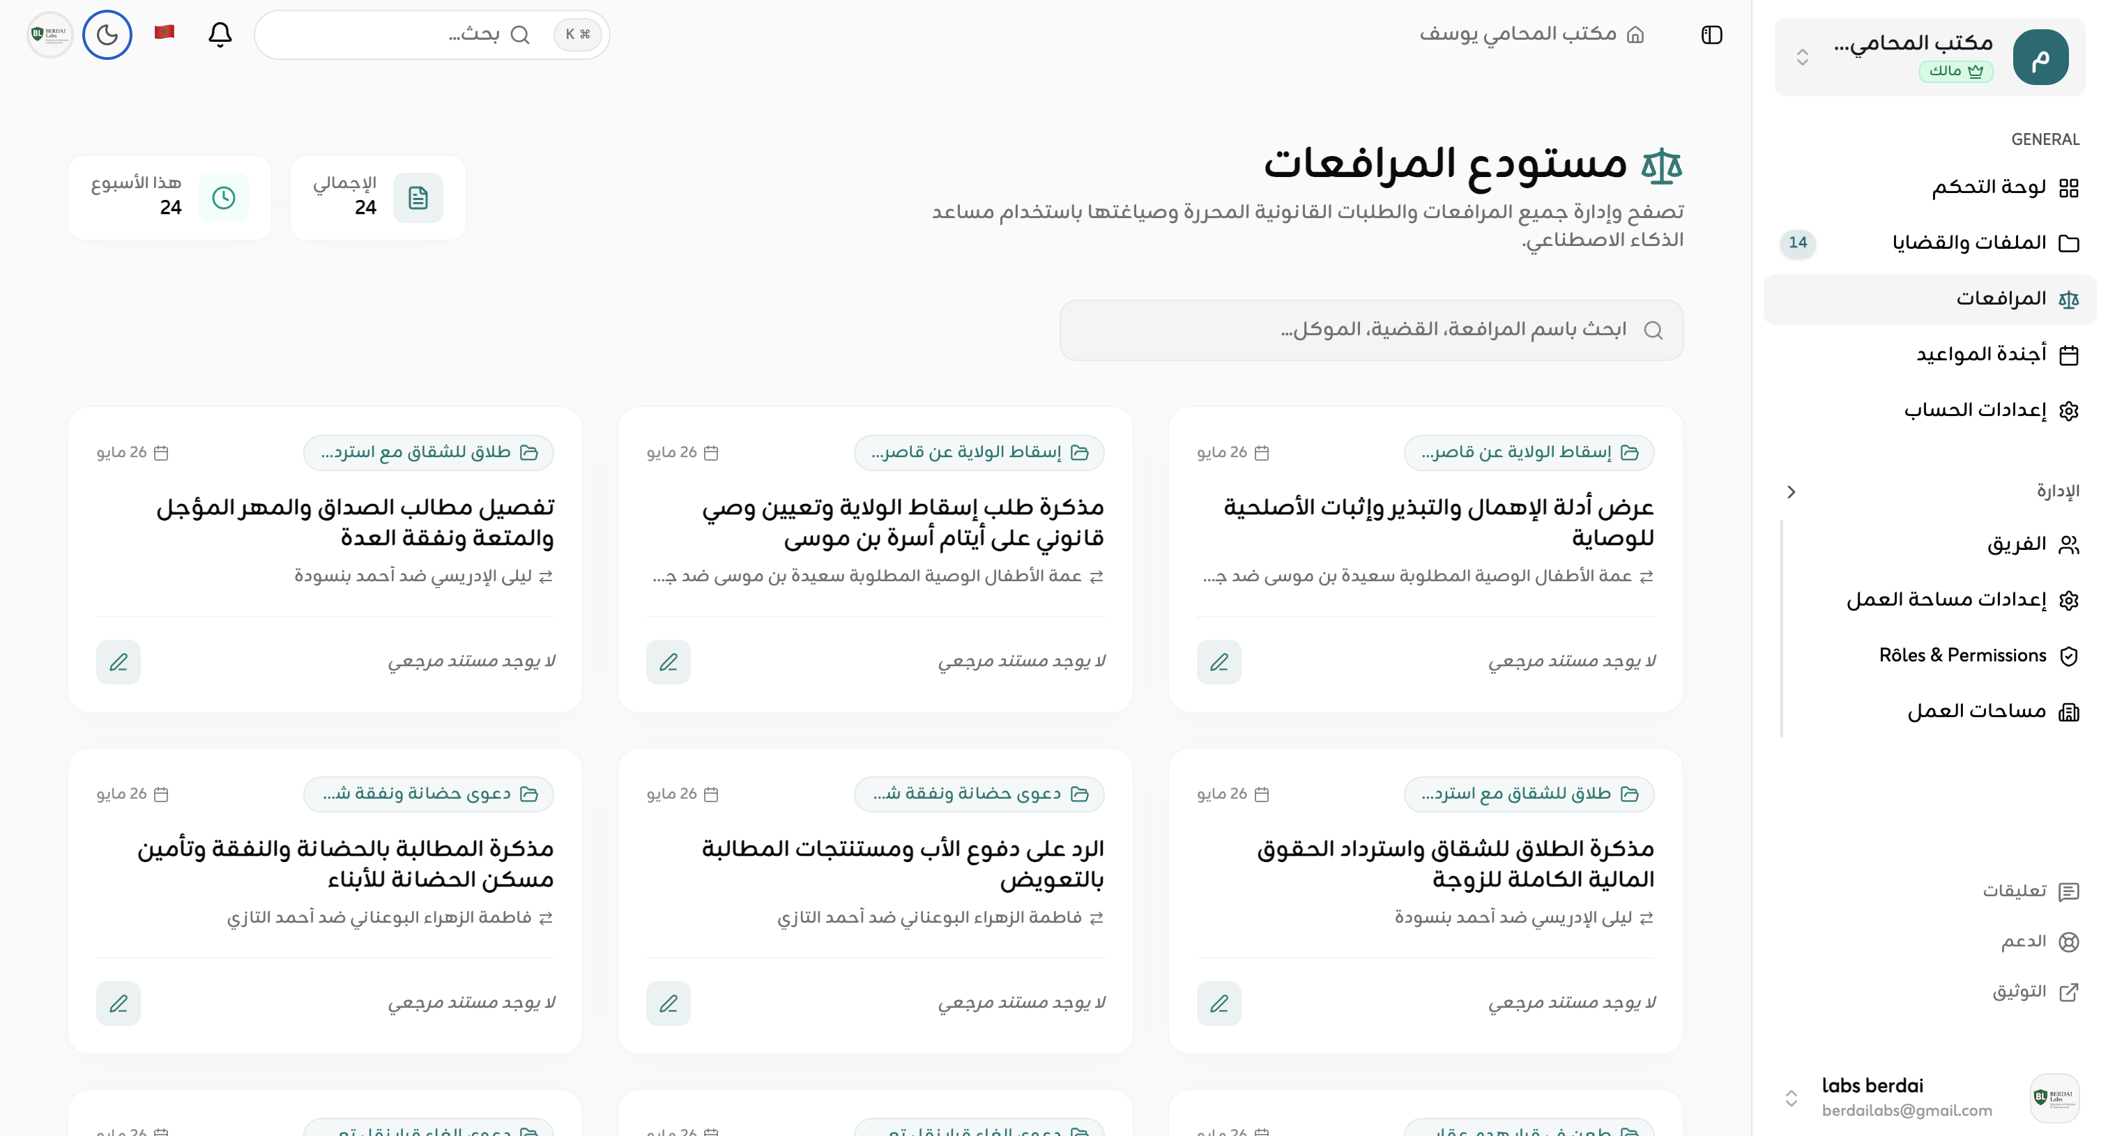Viewport: 2108px width, 1136px height.
Task: Open case tag on مذكرة المطالبة بالحضانة card
Action: pyautogui.click(x=428, y=794)
